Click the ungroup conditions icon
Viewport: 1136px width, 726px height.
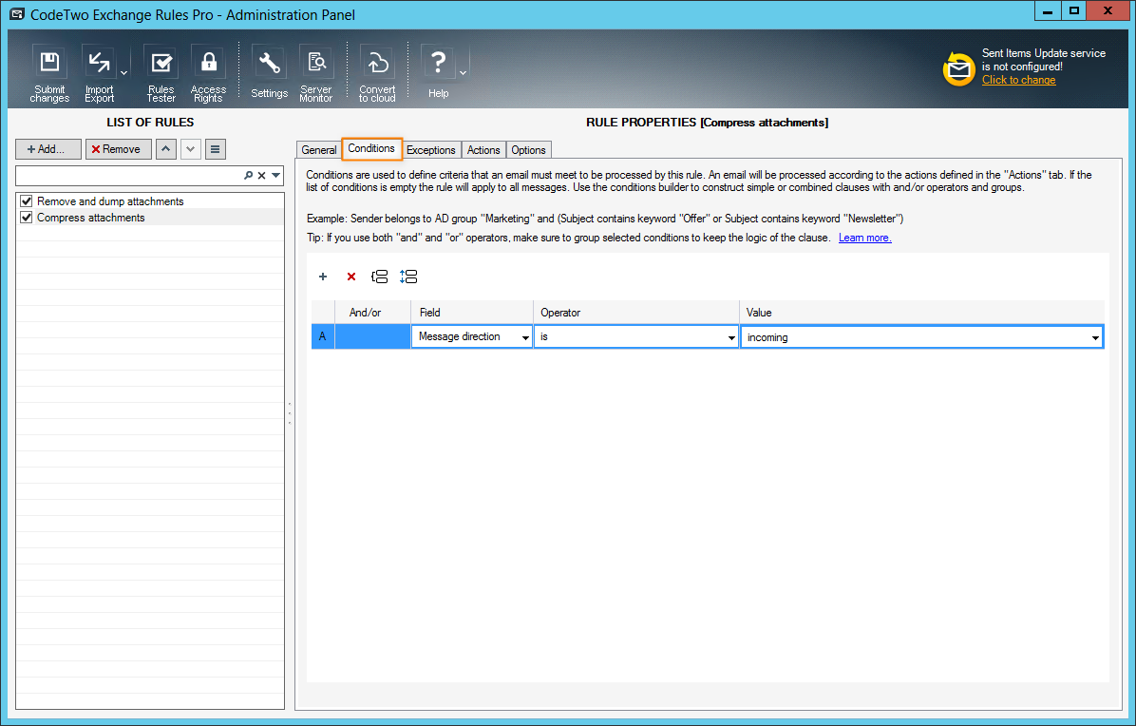[408, 277]
